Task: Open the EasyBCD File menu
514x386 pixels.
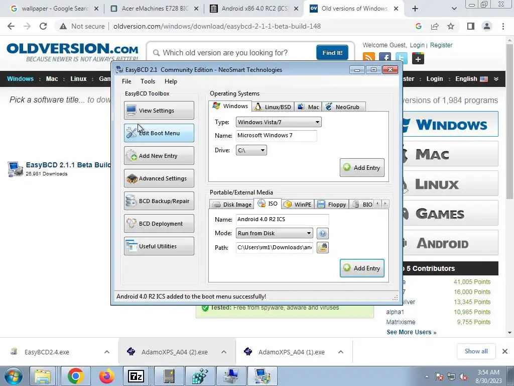Action: (126, 81)
